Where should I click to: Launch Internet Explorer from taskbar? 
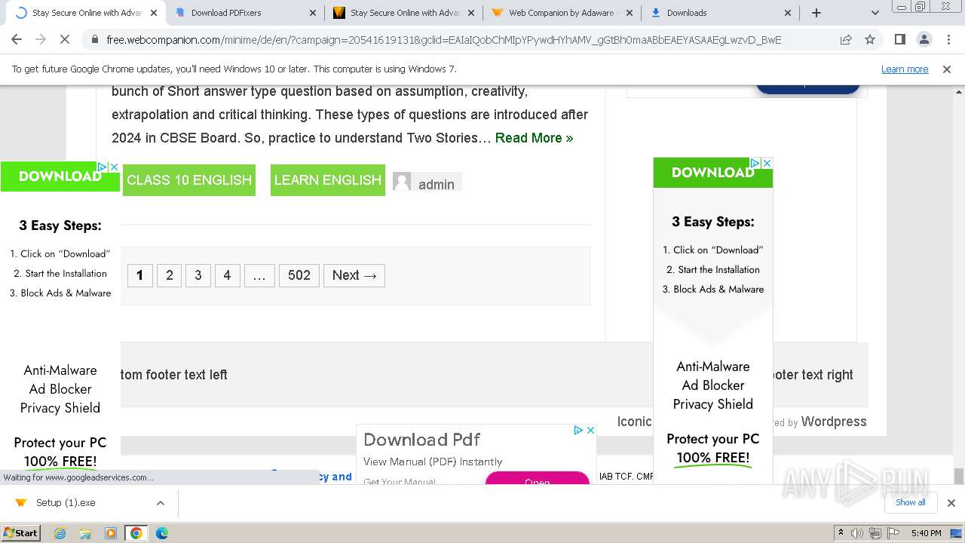[60, 533]
